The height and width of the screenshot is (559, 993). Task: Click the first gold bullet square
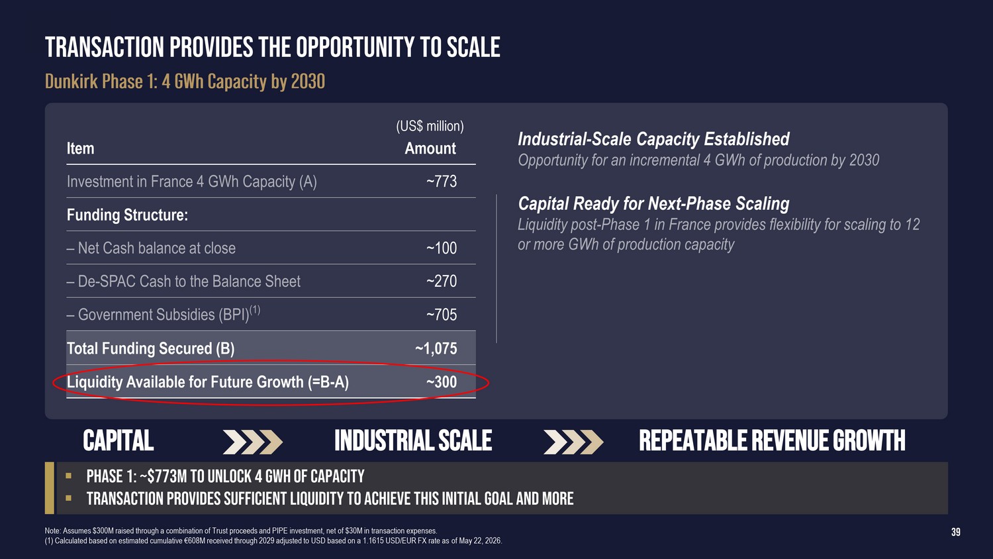[68, 476]
